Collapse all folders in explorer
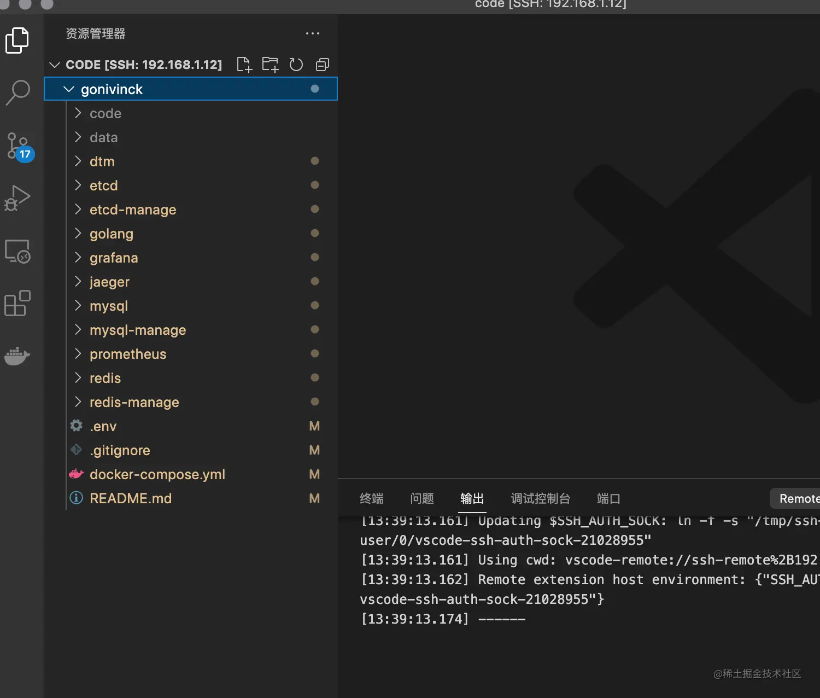Image resolution: width=820 pixels, height=698 pixels. 323,65
